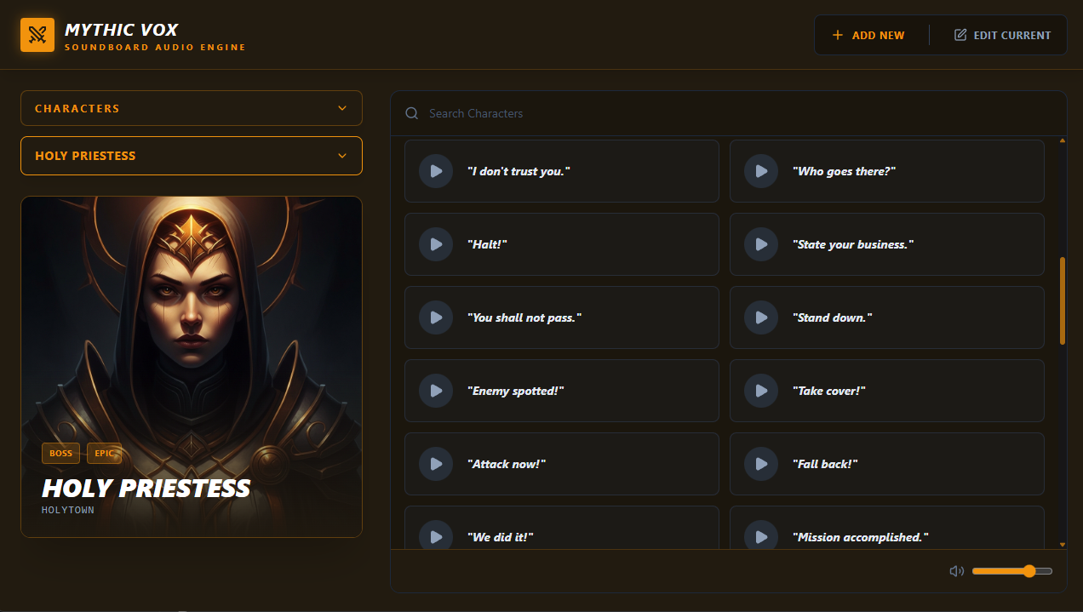Play the "Who goes there?" sound
Screen dimensions: 1083x612
pyautogui.click(x=761, y=171)
